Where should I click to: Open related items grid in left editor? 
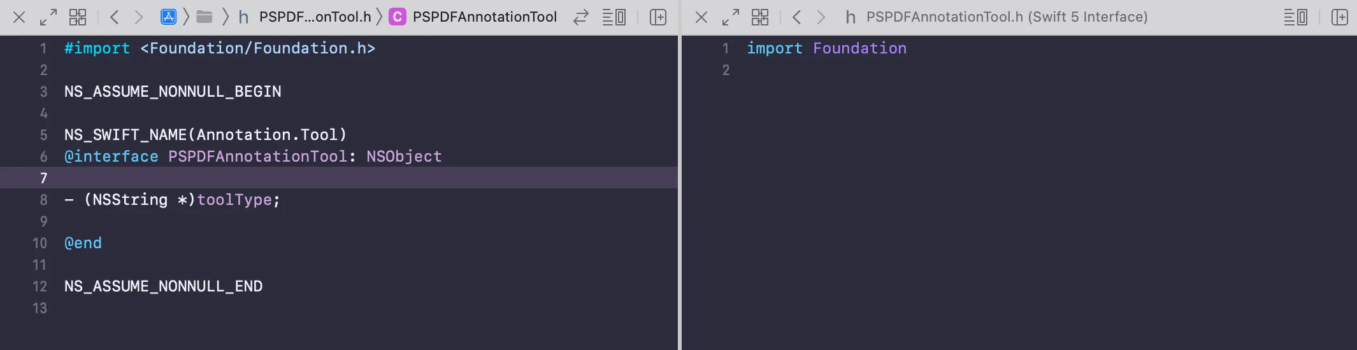point(78,17)
